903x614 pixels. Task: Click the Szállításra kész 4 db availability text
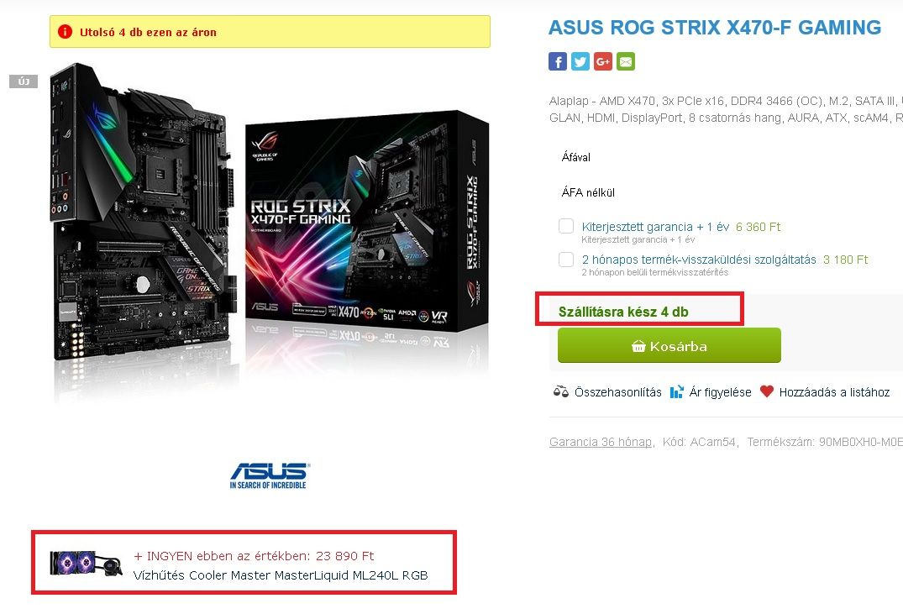[623, 312]
